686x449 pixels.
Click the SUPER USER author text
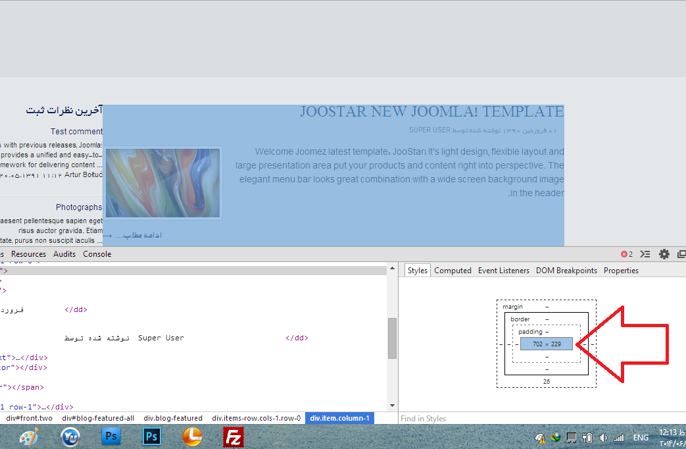[x=429, y=130]
